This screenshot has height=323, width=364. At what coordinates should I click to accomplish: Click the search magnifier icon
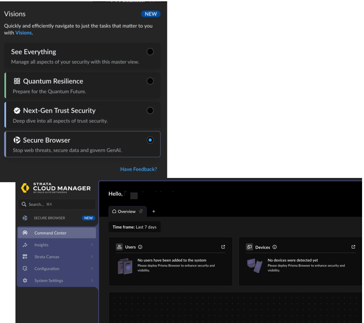(x=24, y=205)
